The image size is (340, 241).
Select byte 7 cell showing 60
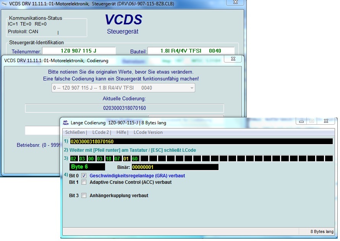pyautogui.click(x=135, y=159)
